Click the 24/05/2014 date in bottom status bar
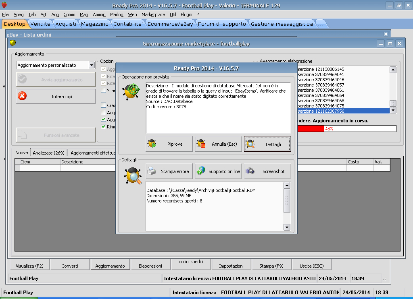 click(356, 292)
